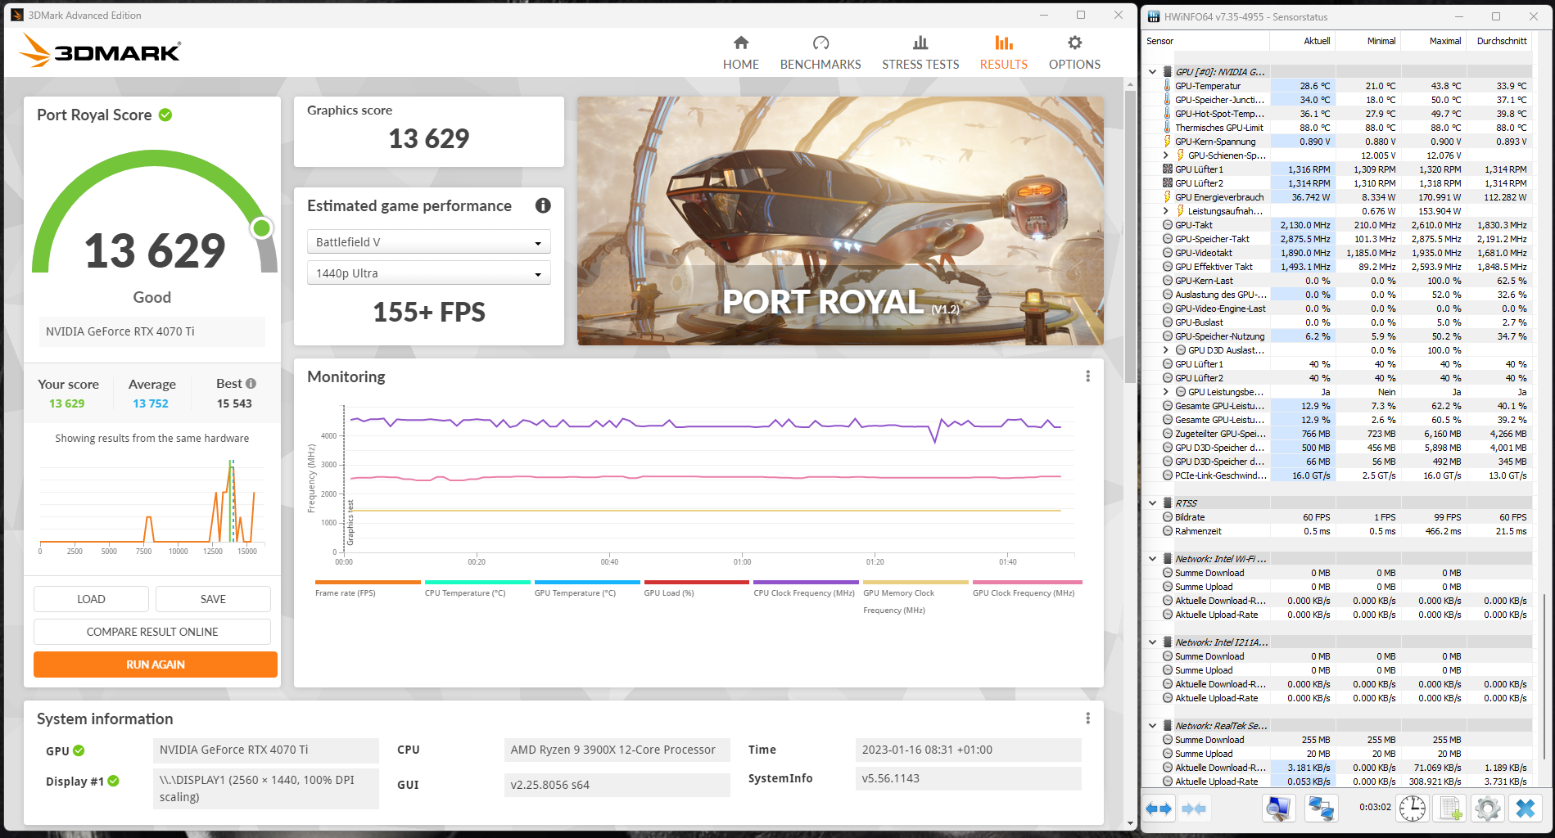Collapse the GPU [#0]: NVIDIA sensor group
The image size is (1555, 838).
click(1153, 72)
